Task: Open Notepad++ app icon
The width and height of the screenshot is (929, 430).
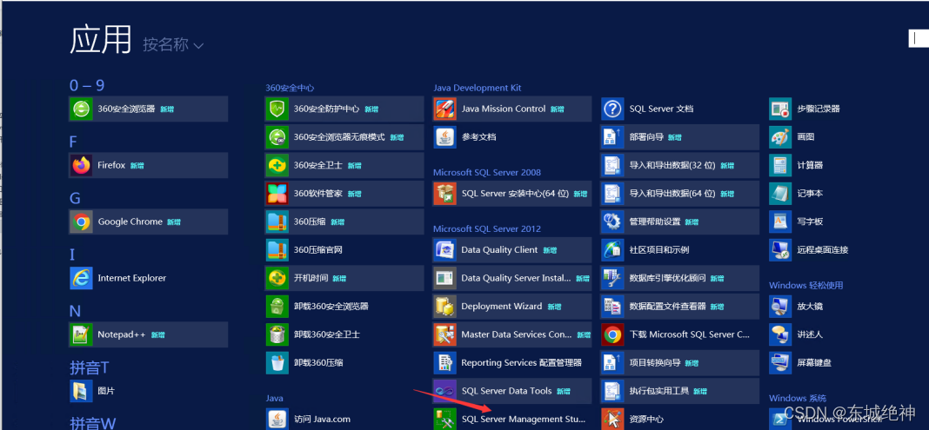Action: click(81, 334)
